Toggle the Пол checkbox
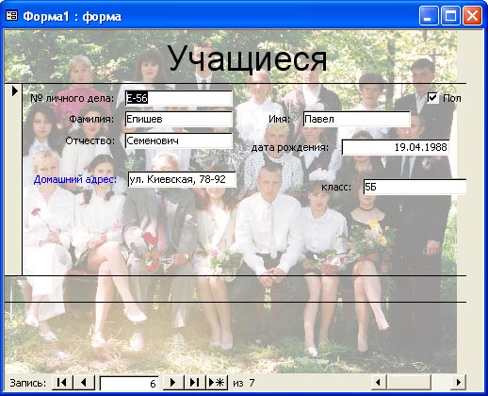This screenshot has width=488, height=396. click(x=432, y=98)
